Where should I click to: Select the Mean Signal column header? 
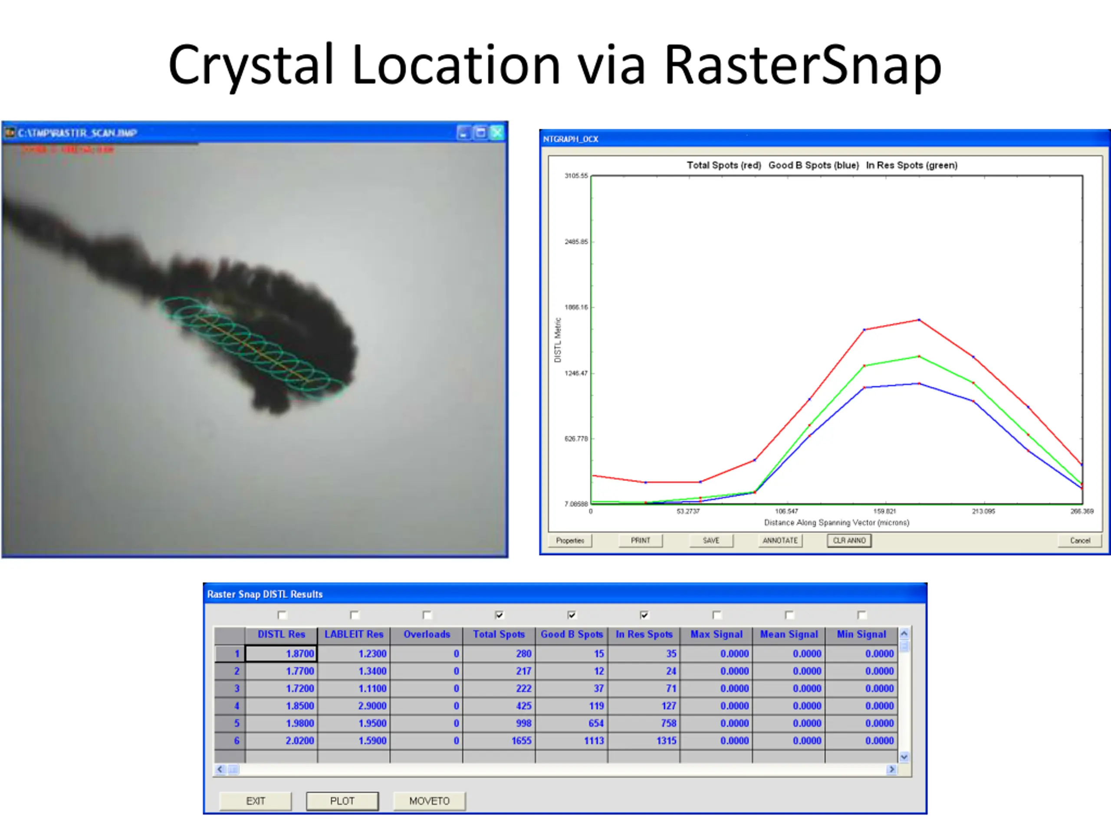789,635
